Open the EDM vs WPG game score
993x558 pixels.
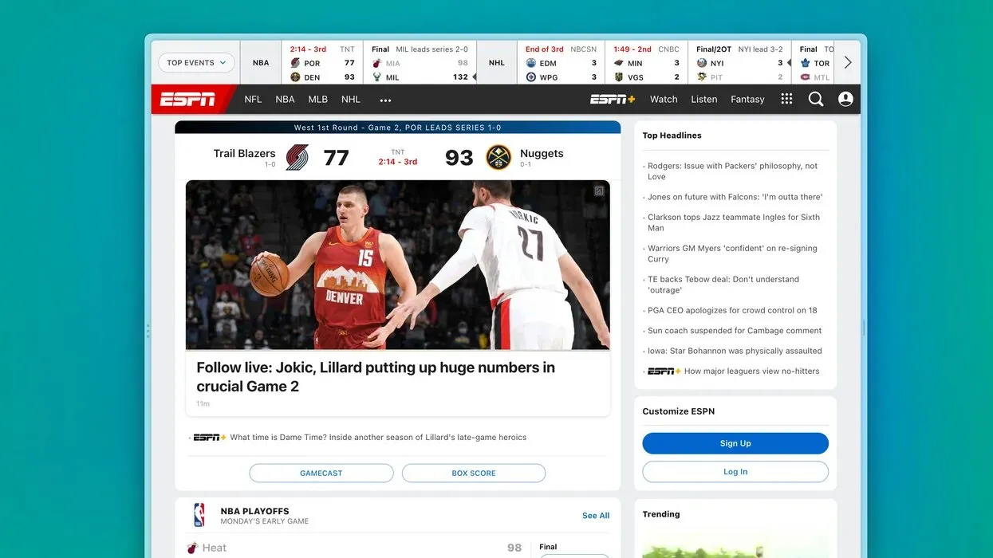click(561, 63)
